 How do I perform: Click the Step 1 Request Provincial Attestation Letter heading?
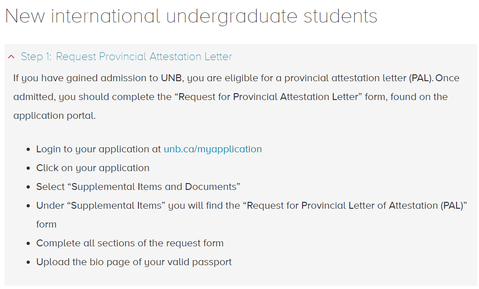click(126, 56)
